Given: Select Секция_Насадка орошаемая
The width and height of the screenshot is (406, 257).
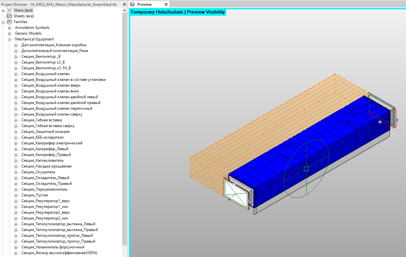Looking at the screenshot, I should [x=46, y=166].
